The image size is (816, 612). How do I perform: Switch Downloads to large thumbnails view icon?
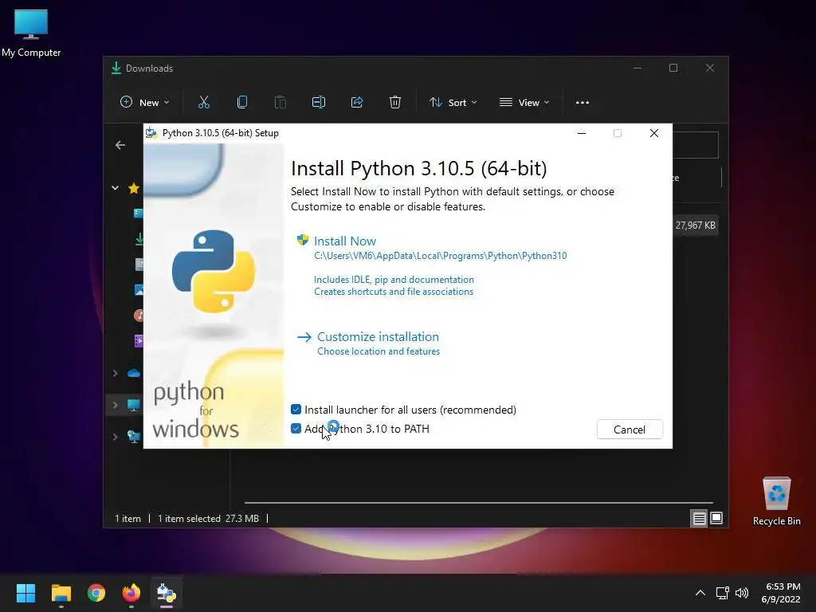pos(716,518)
